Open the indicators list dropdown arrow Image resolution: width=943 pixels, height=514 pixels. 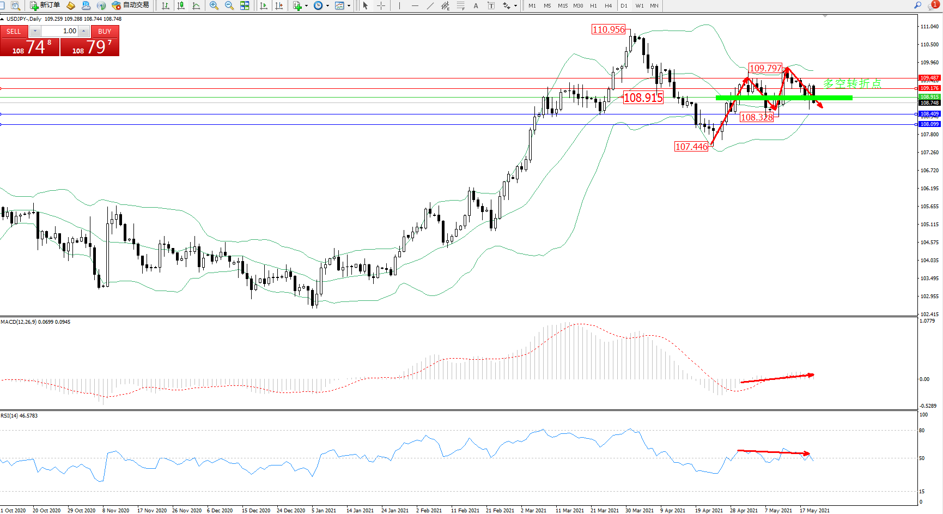pos(306,6)
